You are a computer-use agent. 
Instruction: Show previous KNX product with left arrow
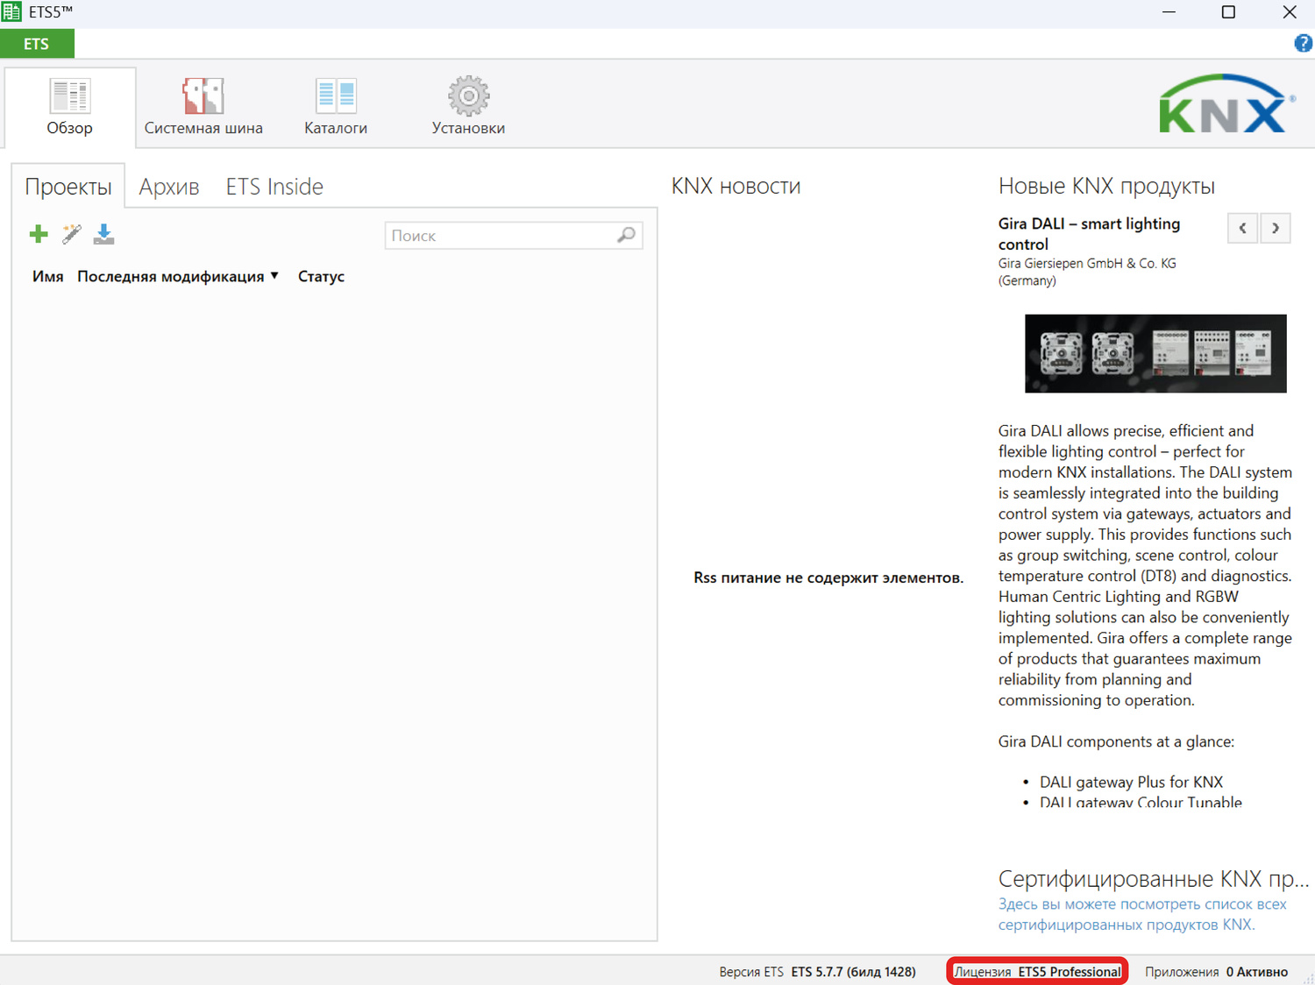1242,228
